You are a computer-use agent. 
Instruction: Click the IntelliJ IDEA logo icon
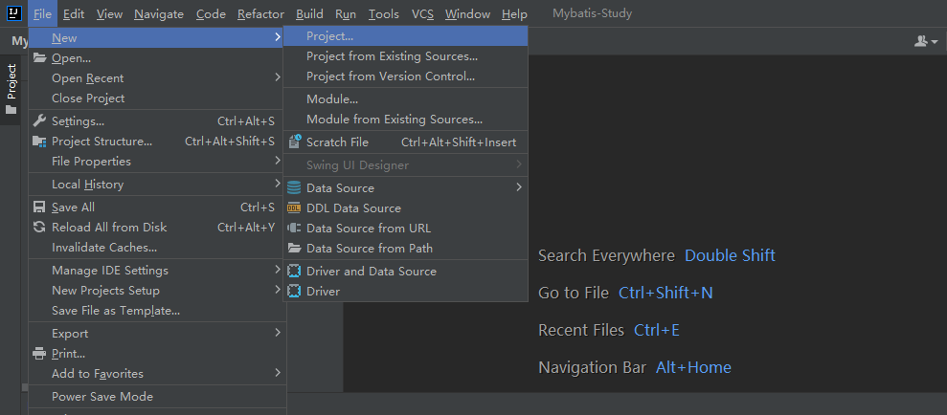click(13, 13)
